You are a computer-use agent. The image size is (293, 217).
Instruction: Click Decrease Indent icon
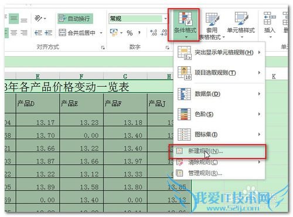coord(38,33)
